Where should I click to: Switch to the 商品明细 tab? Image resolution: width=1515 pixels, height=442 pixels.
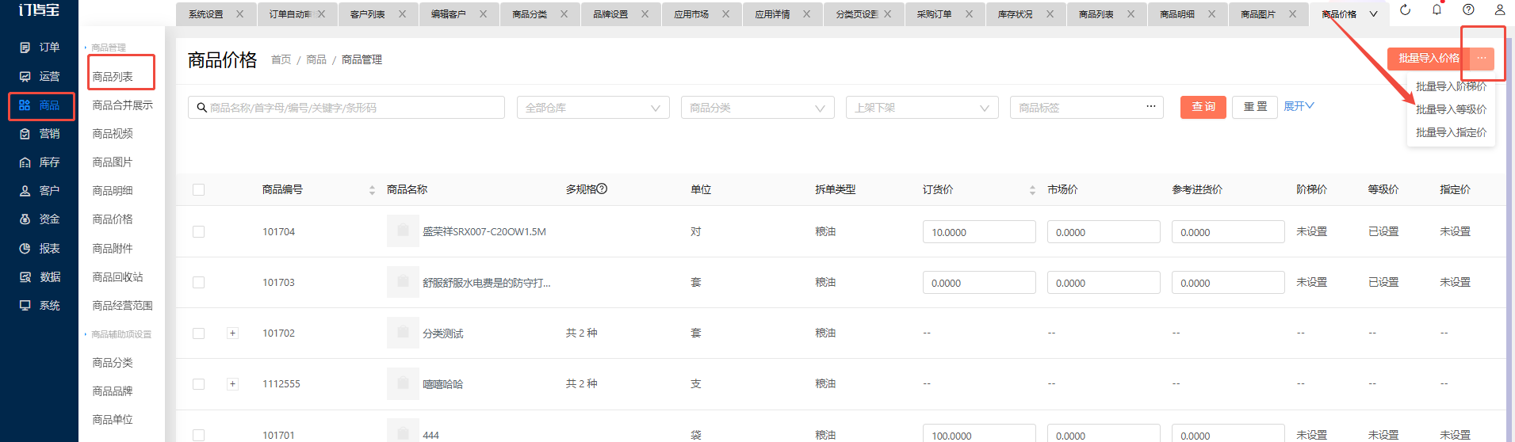tap(1176, 14)
